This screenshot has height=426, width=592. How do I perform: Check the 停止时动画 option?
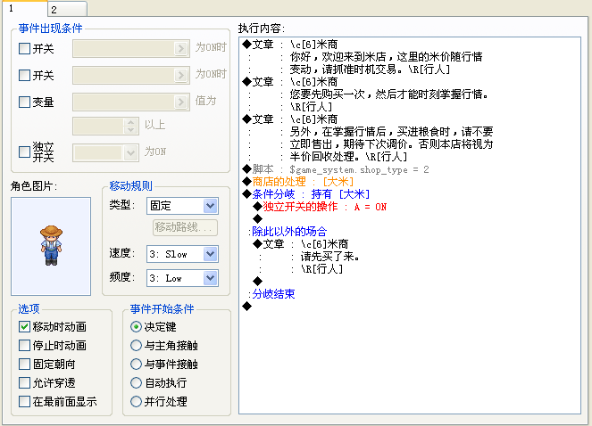(24, 345)
